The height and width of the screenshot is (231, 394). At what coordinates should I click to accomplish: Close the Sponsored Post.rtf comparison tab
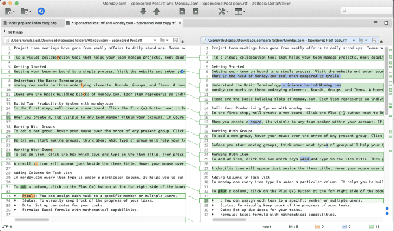[180, 23]
